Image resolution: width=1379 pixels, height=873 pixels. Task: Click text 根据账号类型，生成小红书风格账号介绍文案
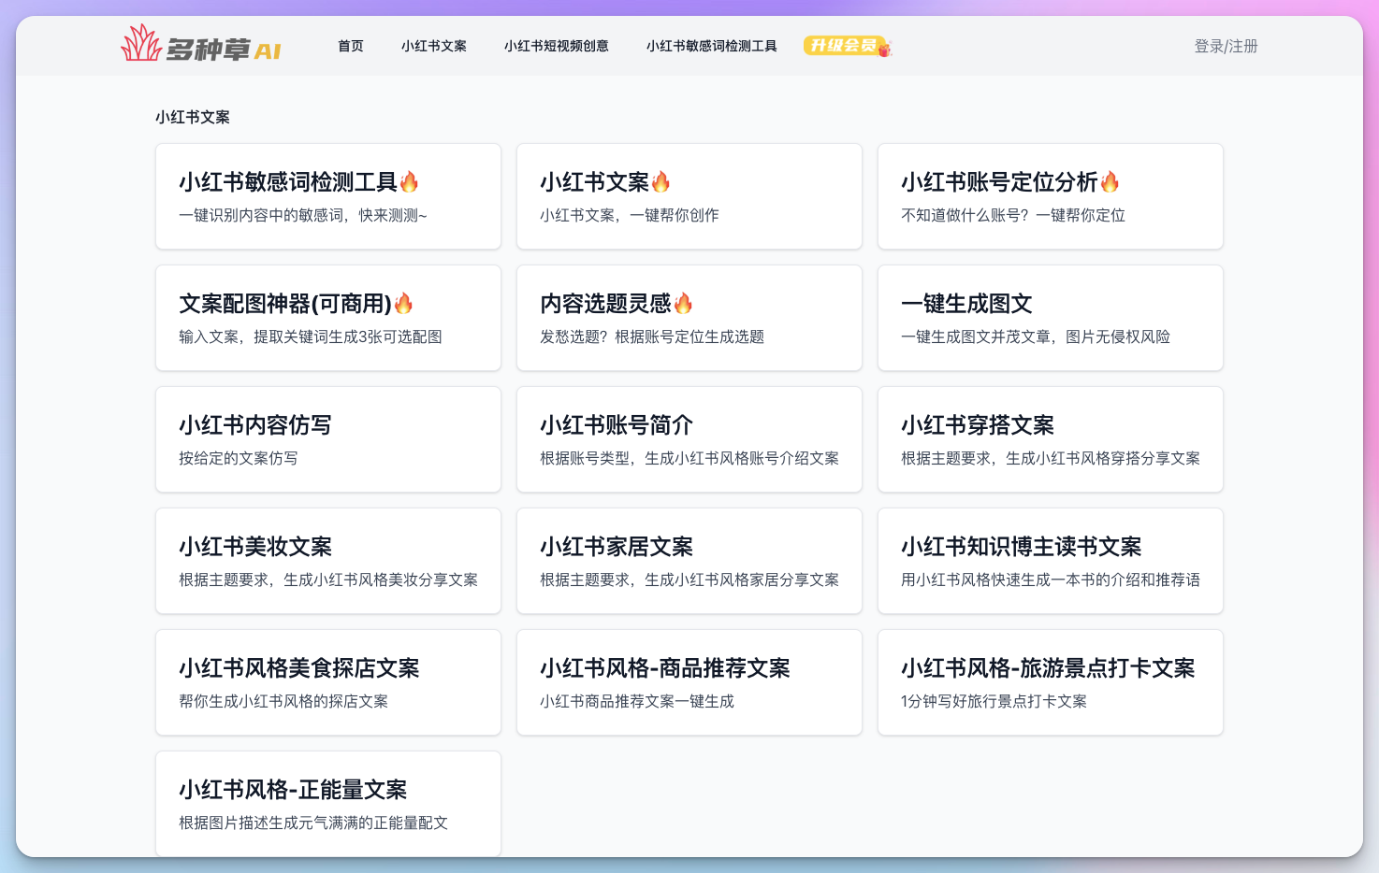tap(689, 458)
